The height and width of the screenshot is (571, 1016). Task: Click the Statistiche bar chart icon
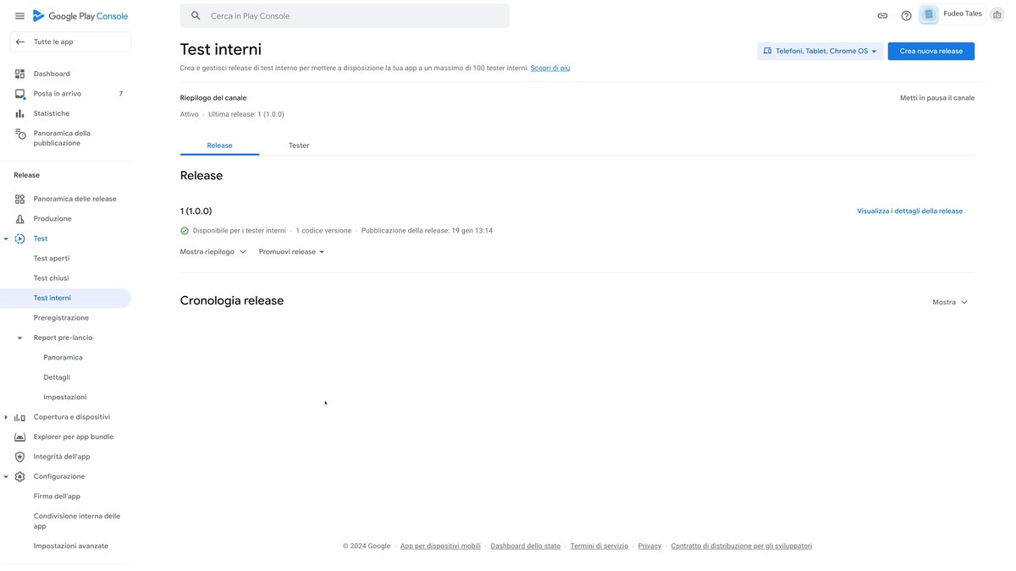tap(19, 113)
